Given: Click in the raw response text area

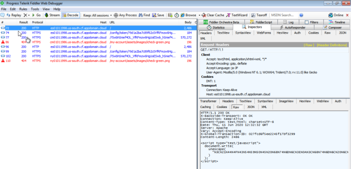Looking at the screenshot, I should coord(275,140).
